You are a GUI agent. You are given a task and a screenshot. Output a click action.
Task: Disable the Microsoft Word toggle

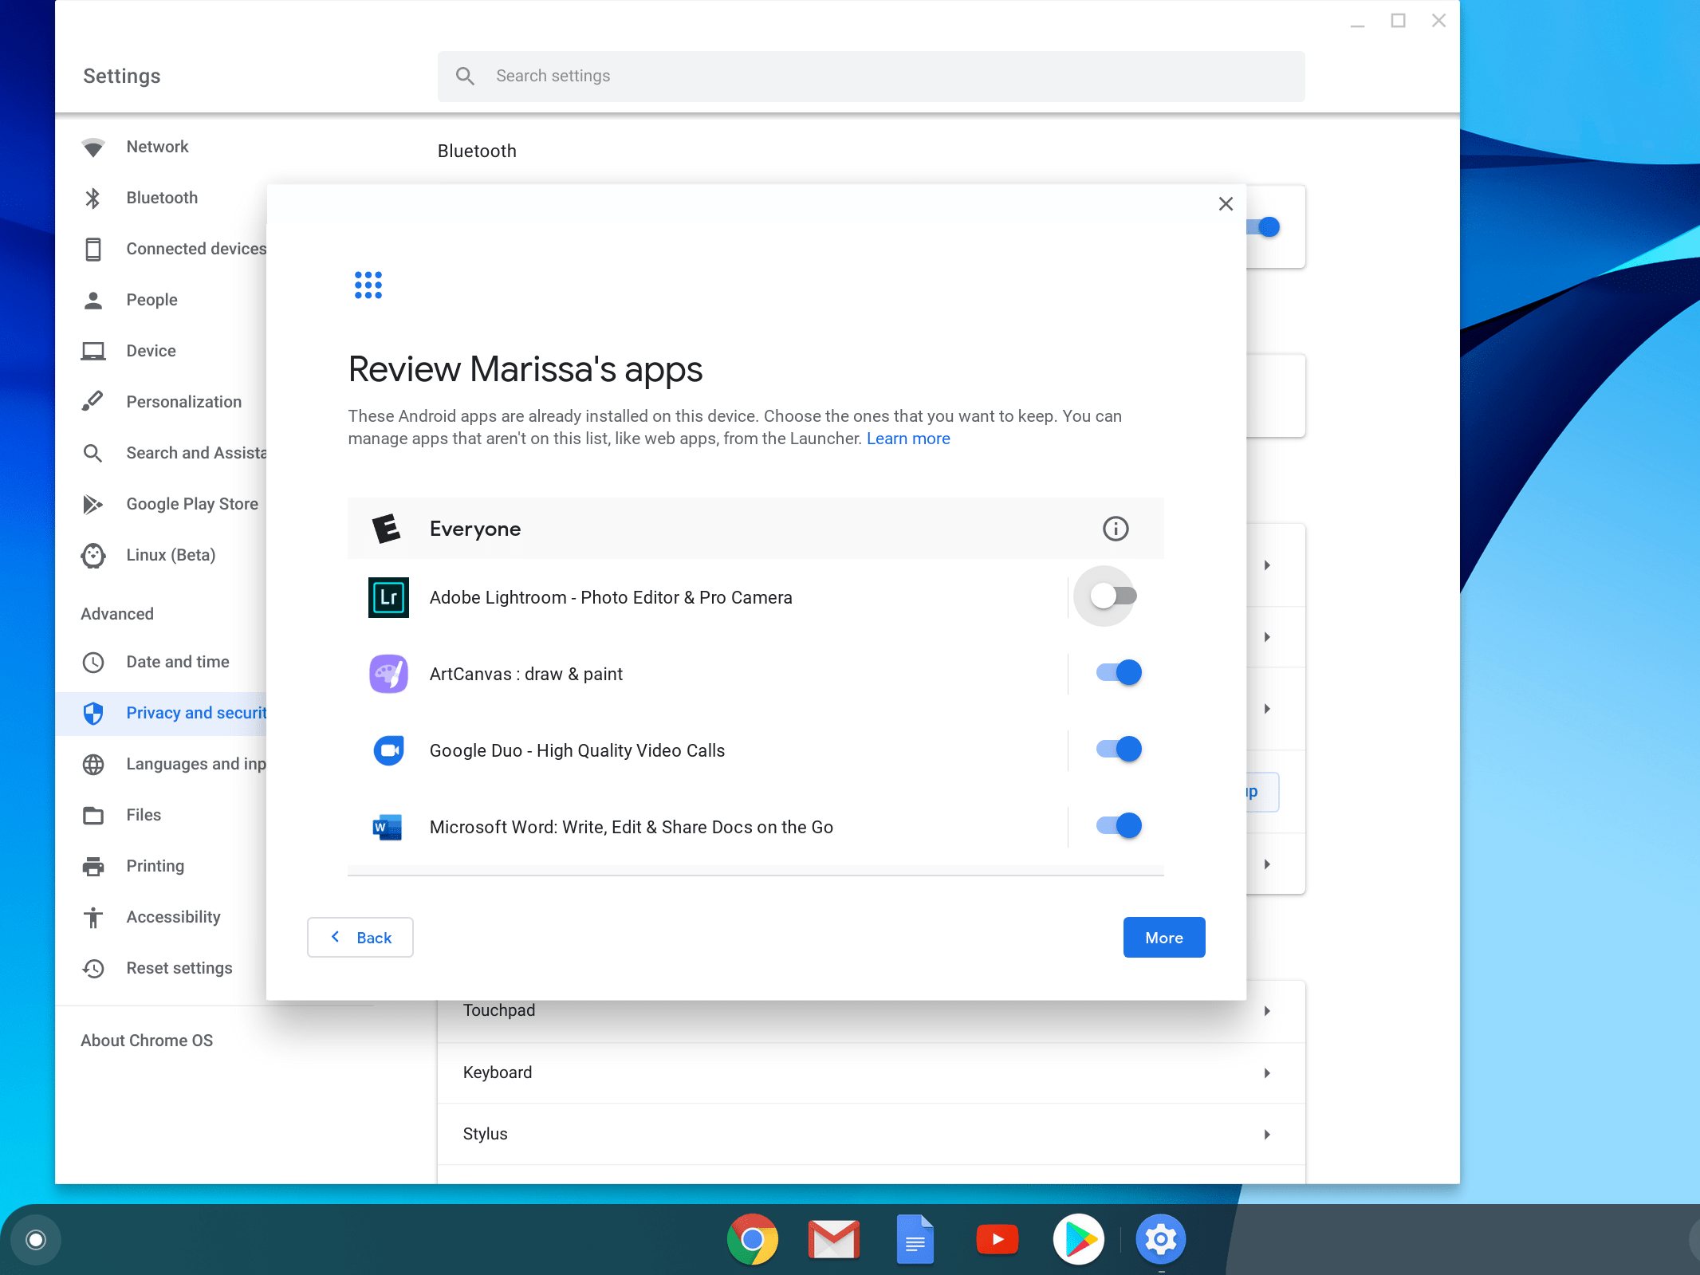coord(1119,826)
